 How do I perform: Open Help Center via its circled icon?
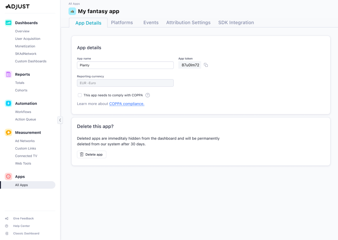pyautogui.click(x=6, y=226)
